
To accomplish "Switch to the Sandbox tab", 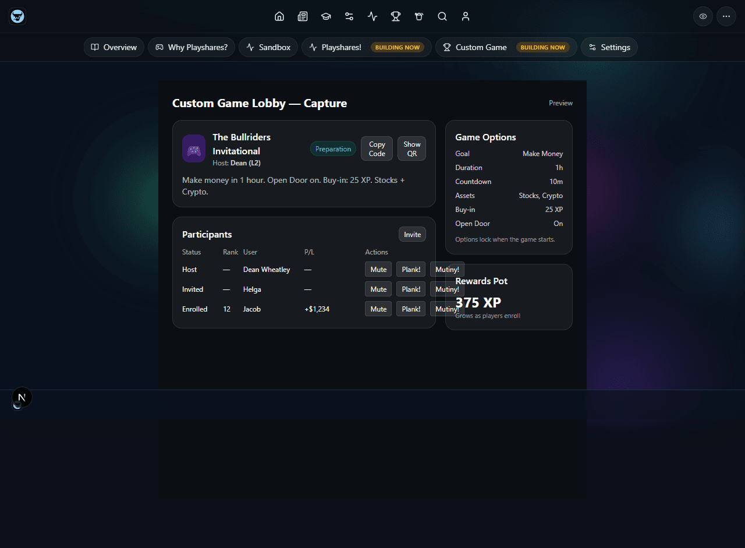I will pyautogui.click(x=268, y=47).
